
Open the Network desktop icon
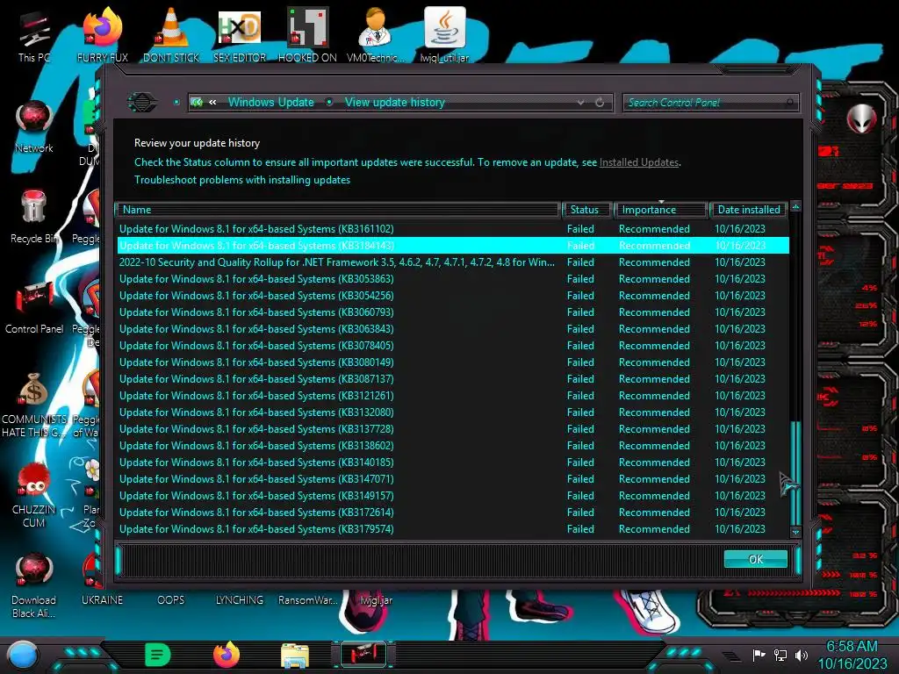click(34, 127)
